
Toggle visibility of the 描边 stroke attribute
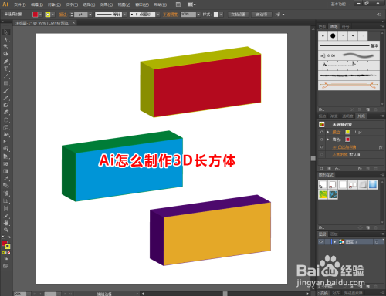[x=322, y=132]
